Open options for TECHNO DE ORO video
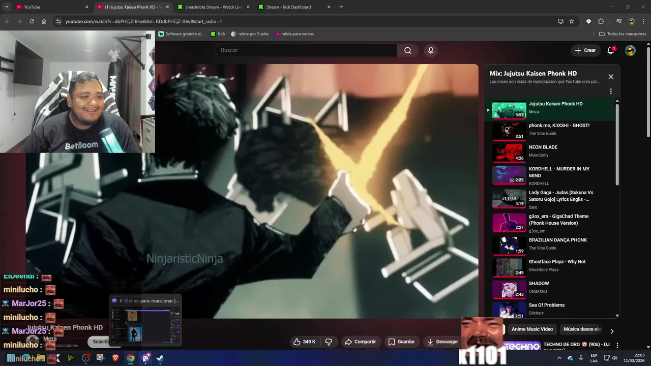 pyautogui.click(x=617, y=345)
